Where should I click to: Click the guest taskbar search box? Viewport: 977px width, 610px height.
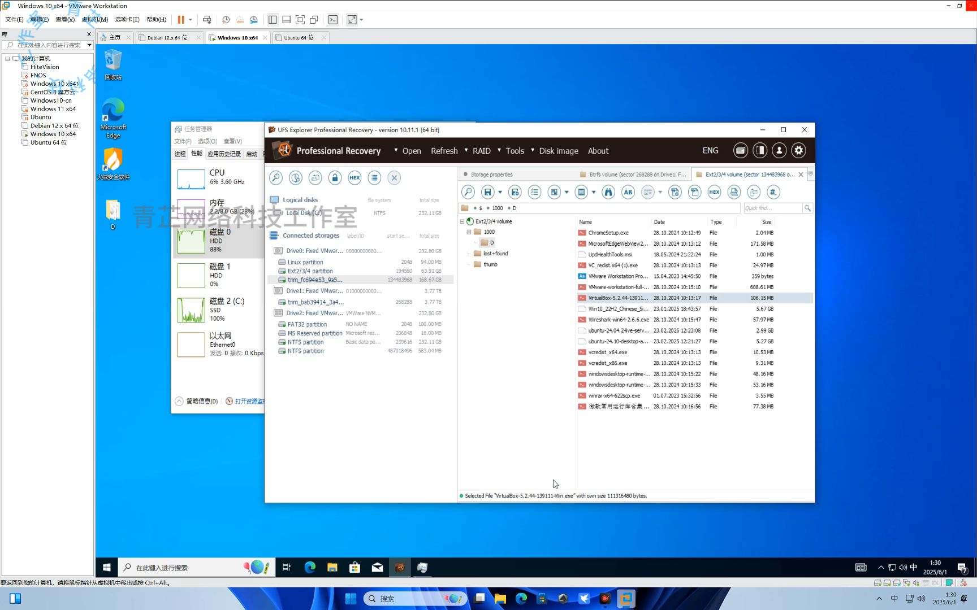point(197,568)
